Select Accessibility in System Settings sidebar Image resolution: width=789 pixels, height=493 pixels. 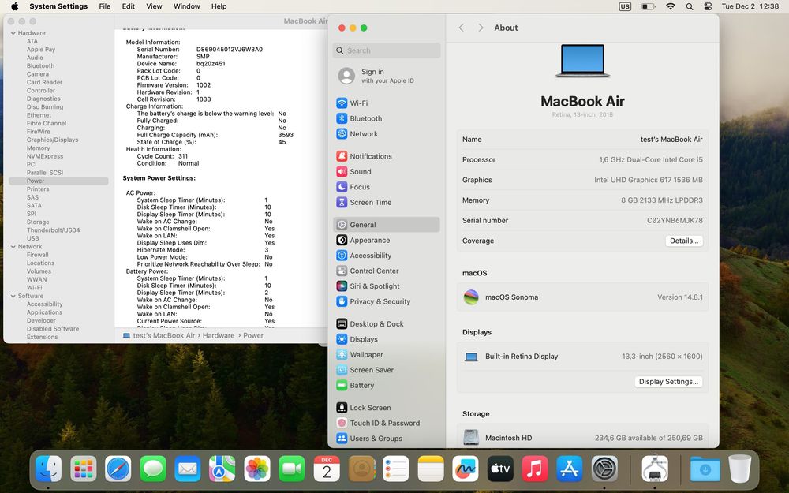386,256
